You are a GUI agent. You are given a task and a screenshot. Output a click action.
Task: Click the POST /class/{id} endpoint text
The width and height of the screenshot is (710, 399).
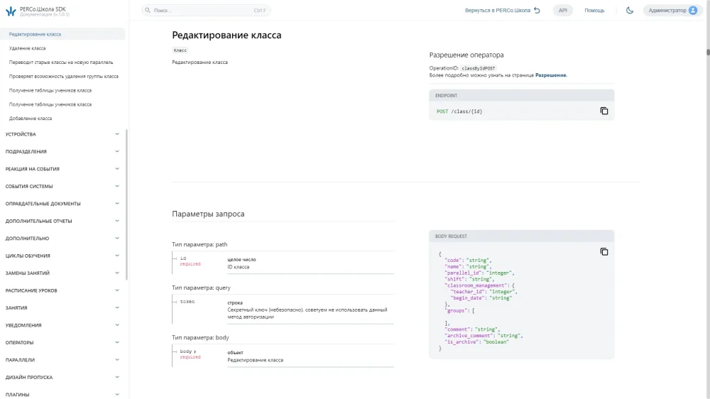click(x=459, y=111)
